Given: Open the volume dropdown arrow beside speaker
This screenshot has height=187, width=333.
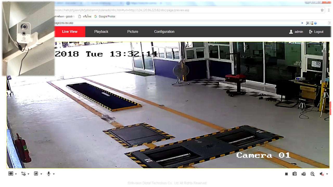Looking at the screenshot, I should [327, 174].
